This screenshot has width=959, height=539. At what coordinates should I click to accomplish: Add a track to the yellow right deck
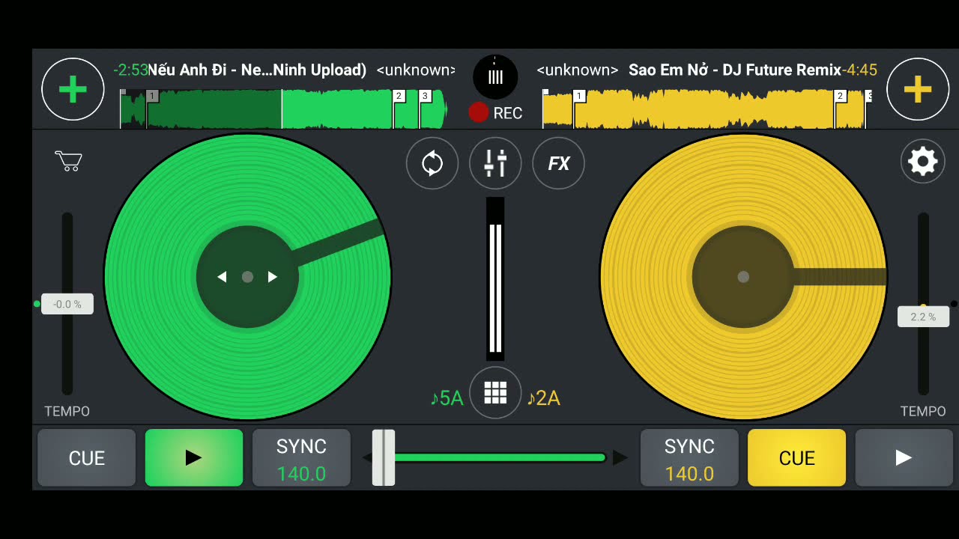point(918,89)
